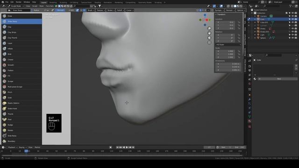Open the Playback menu in timeline
This screenshot has height=168, width=299.
click(x=12, y=147)
